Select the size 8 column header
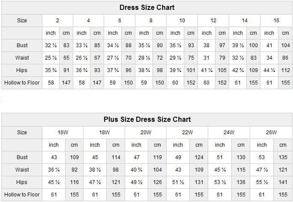The width and height of the screenshot is (293, 202). point(151,21)
